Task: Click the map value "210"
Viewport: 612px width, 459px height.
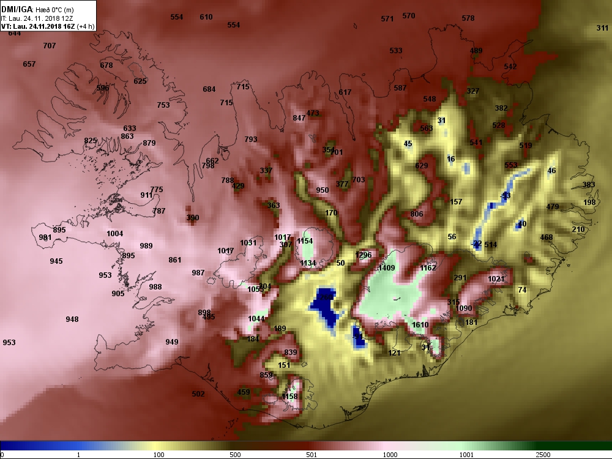Action: (578, 229)
